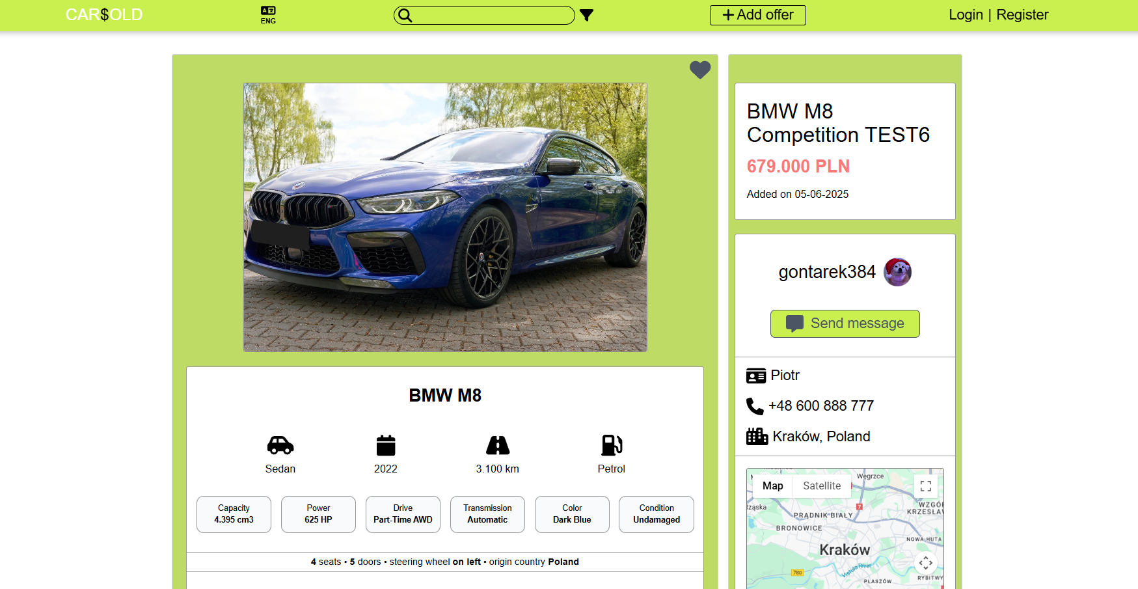Click the search magnifier icon
This screenshot has width=1138, height=589.
pyautogui.click(x=405, y=15)
